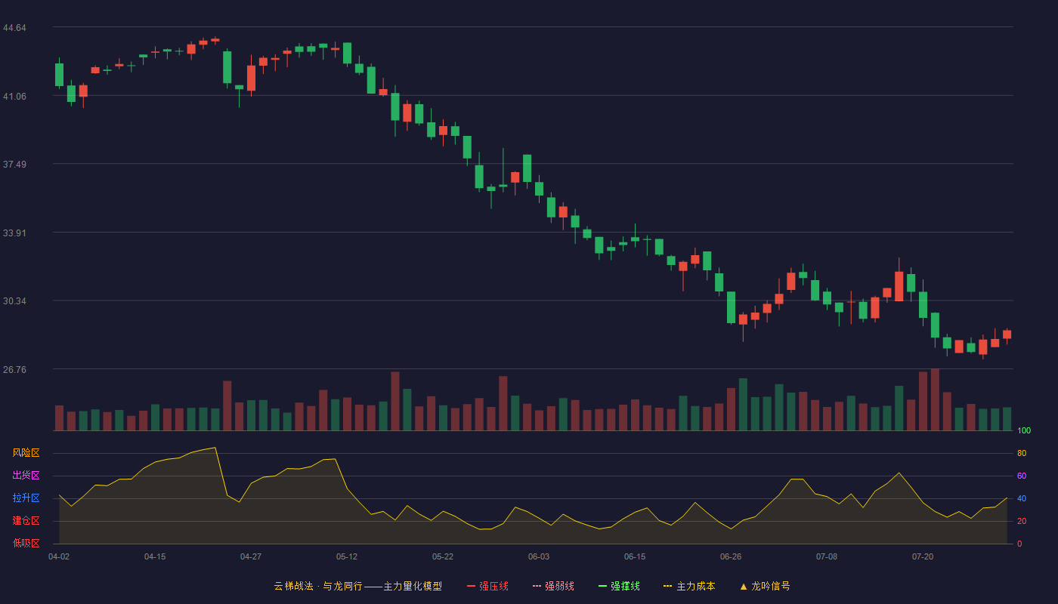This screenshot has width=1058, height=604.
Task: Pick the 07-20 date on the time axis
Action: click(923, 556)
